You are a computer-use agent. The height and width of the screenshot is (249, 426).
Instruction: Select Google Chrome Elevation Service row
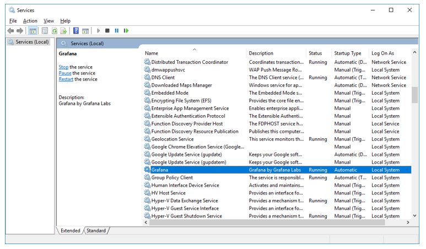point(277,147)
